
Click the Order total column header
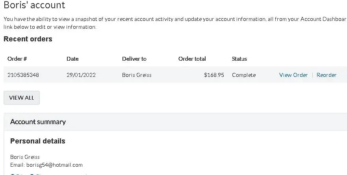pyautogui.click(x=192, y=59)
